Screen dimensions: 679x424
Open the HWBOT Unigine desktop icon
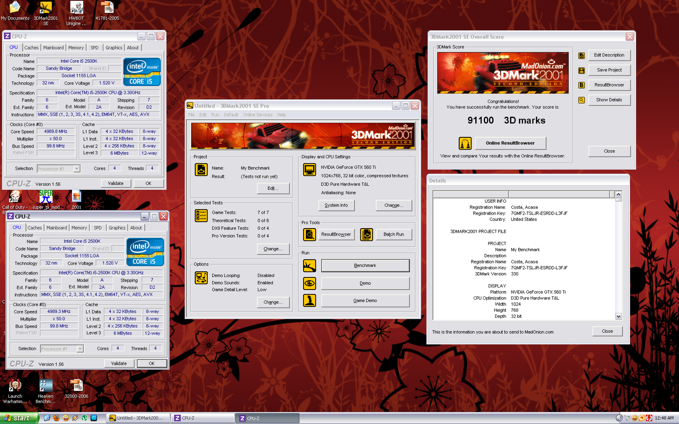point(76,13)
